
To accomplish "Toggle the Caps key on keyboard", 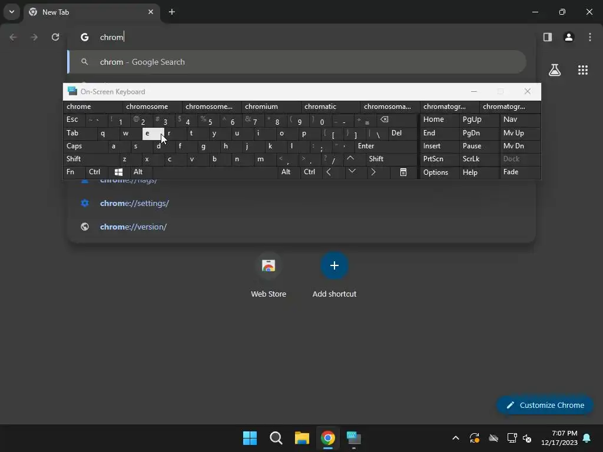I will coord(85,146).
